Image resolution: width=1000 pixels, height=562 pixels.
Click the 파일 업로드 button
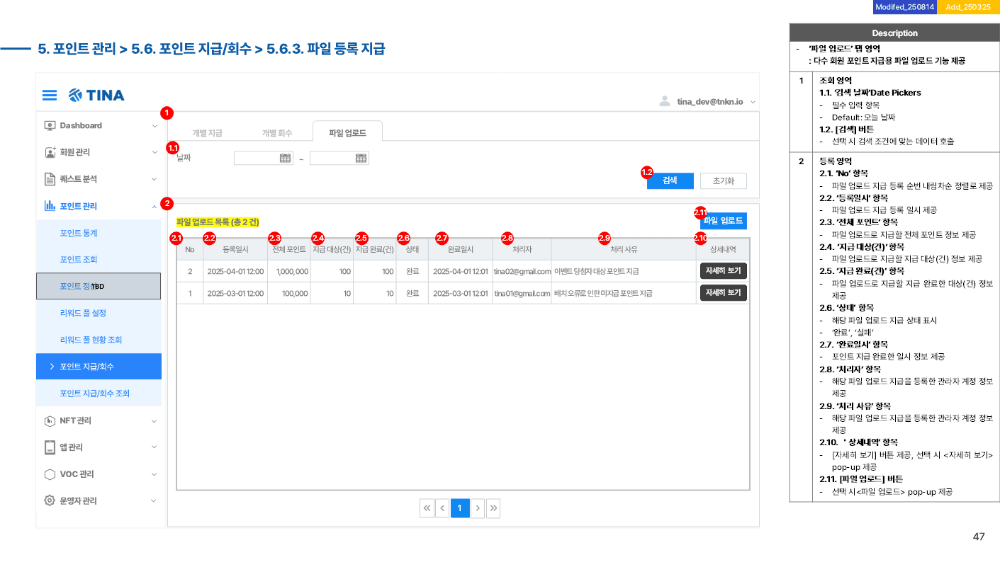click(723, 221)
